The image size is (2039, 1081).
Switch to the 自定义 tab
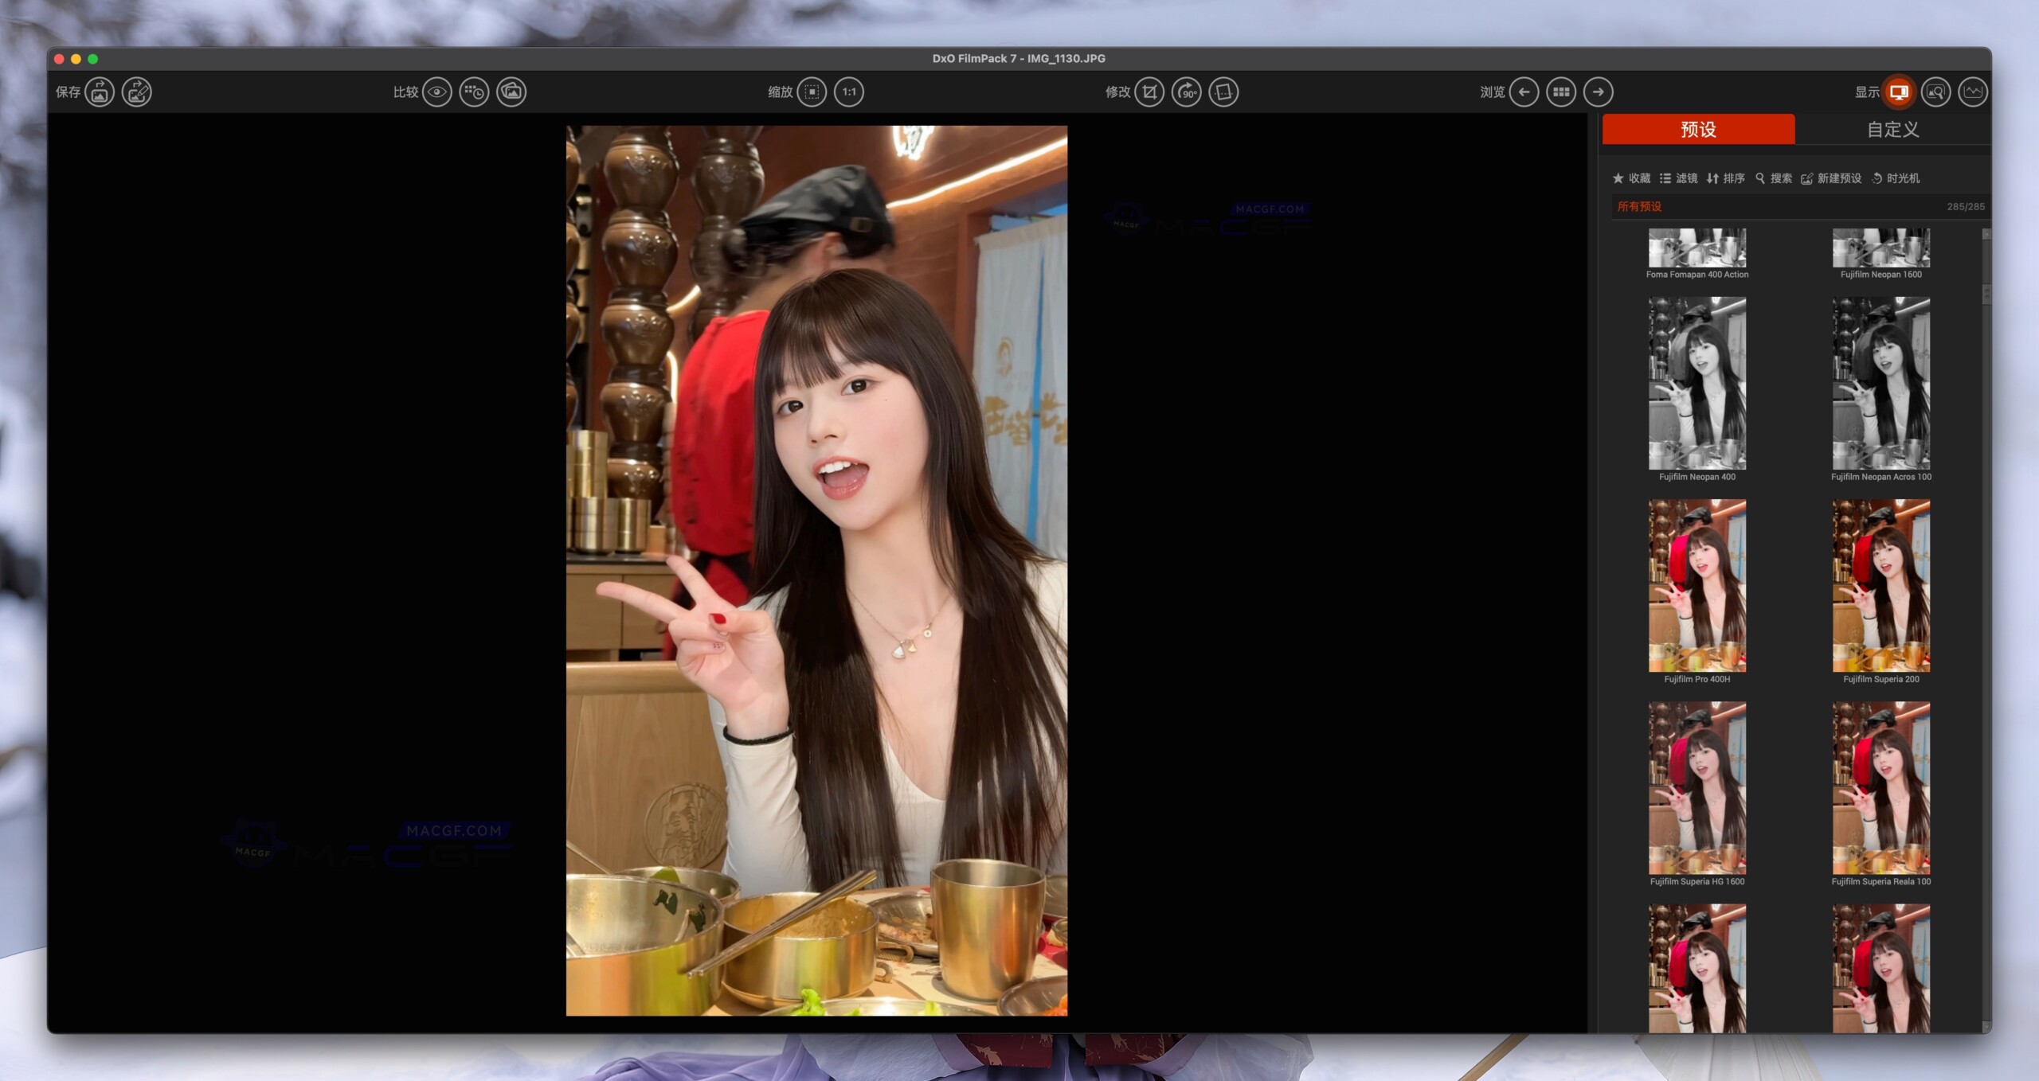point(1891,129)
